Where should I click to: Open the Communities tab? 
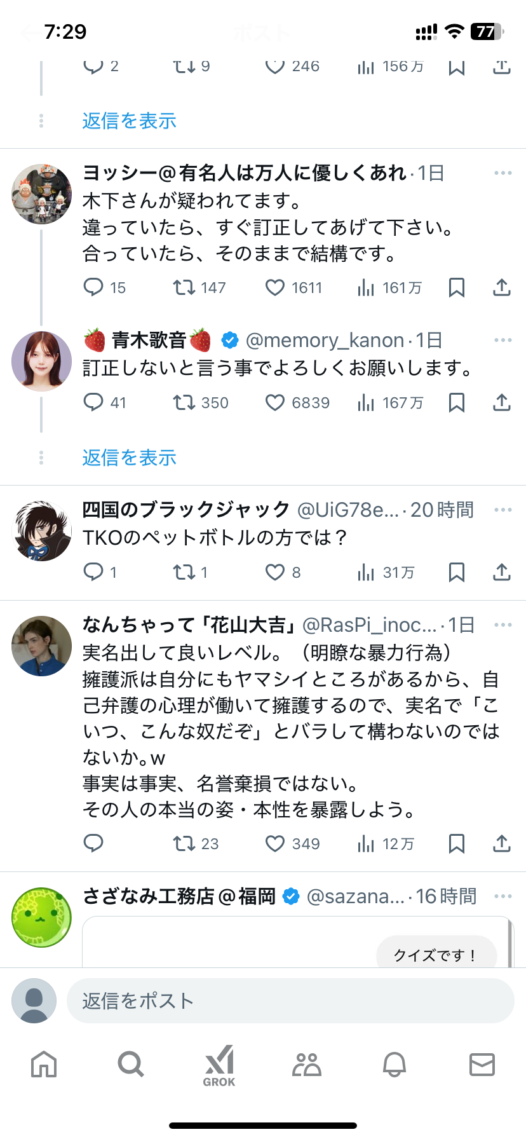click(307, 1064)
